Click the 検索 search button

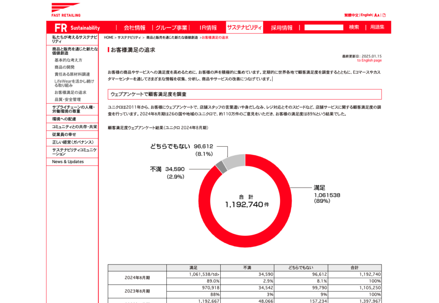[354, 27]
